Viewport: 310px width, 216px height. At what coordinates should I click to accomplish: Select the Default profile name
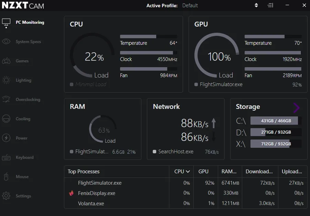click(x=191, y=5)
